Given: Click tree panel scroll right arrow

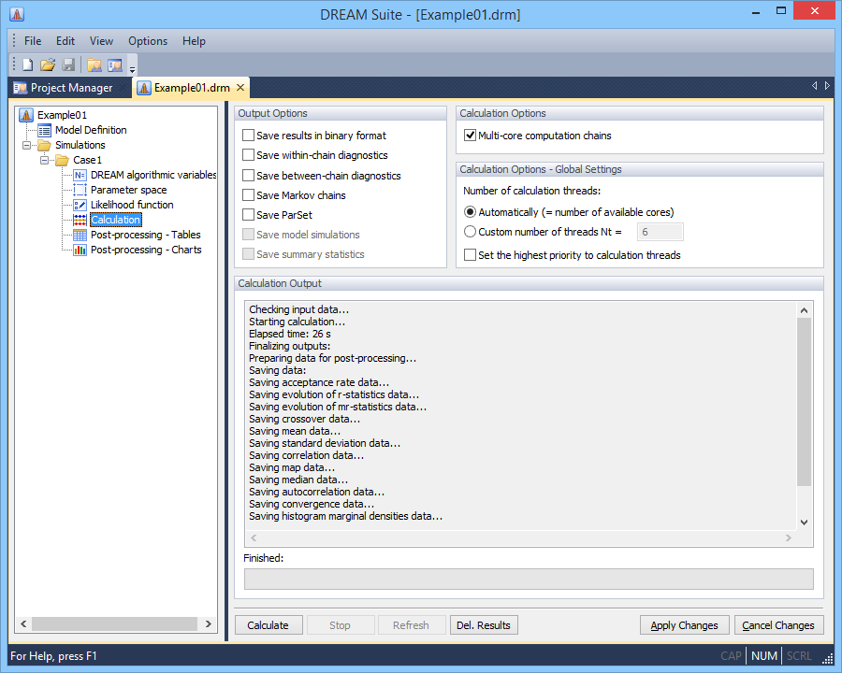Looking at the screenshot, I should [209, 623].
